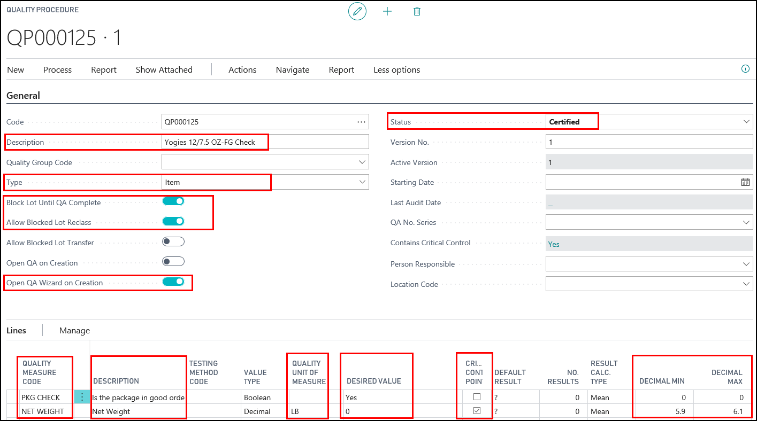Open the Process menu
The width and height of the screenshot is (757, 421).
tap(57, 70)
